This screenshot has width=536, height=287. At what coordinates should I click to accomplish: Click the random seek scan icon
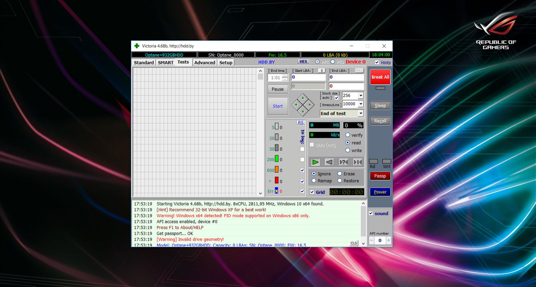tap(343, 162)
